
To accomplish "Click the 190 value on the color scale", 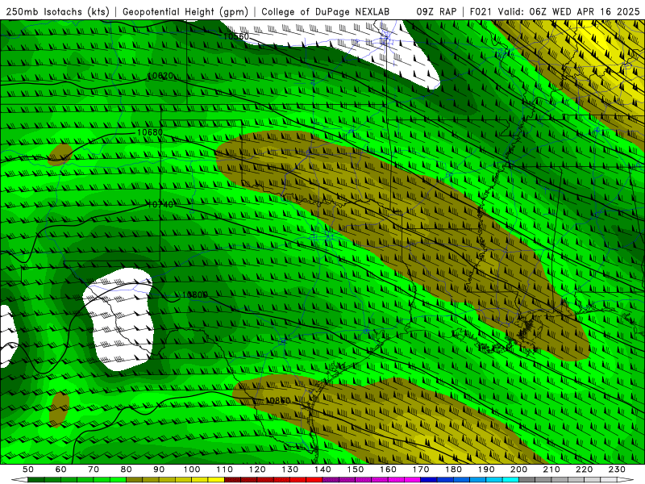I will tap(486, 469).
